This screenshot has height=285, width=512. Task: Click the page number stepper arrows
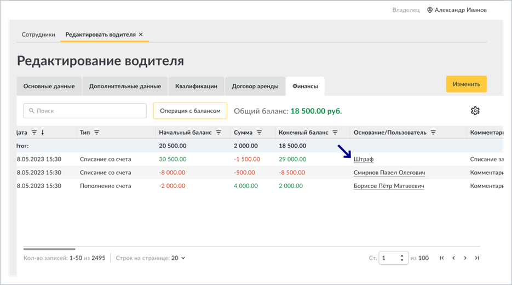point(402,258)
